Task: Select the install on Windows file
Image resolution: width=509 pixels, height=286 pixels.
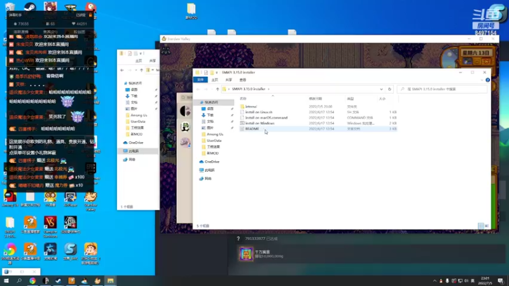Action: 260,123
